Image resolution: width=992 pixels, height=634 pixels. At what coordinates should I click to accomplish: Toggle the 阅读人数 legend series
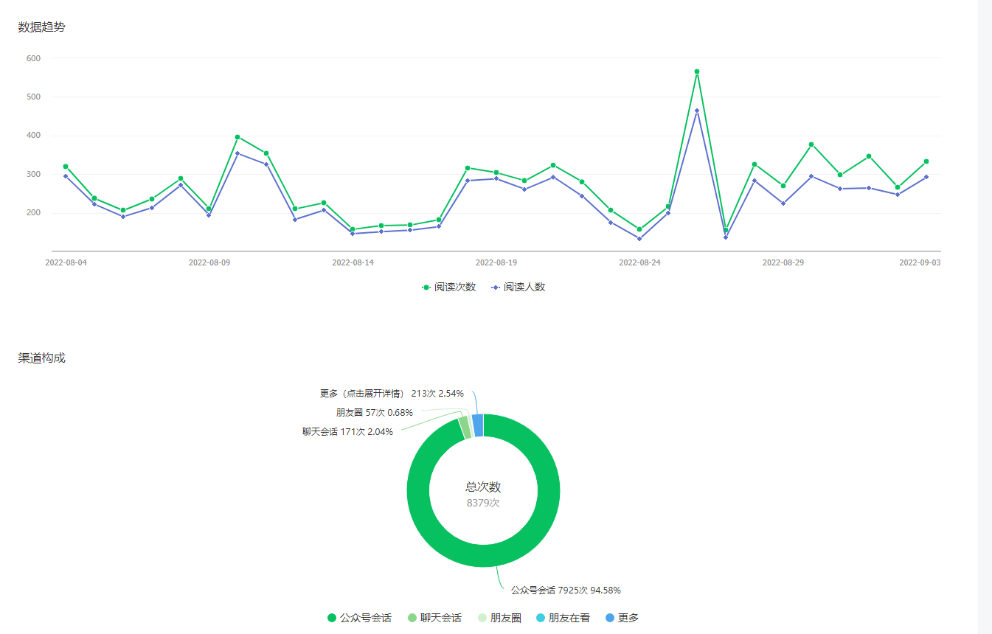[x=518, y=288]
